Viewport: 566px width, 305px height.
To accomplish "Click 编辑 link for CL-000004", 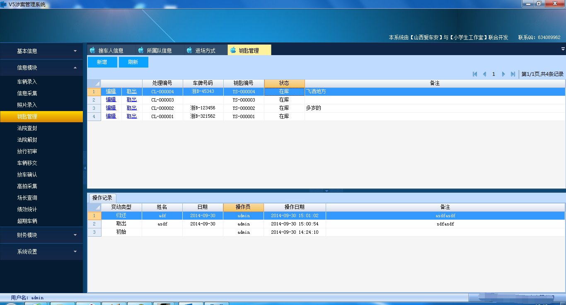I will pyautogui.click(x=111, y=91).
